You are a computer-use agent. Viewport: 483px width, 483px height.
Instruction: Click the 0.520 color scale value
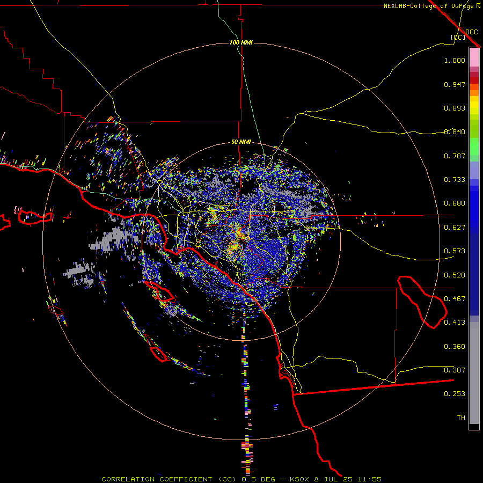point(455,275)
